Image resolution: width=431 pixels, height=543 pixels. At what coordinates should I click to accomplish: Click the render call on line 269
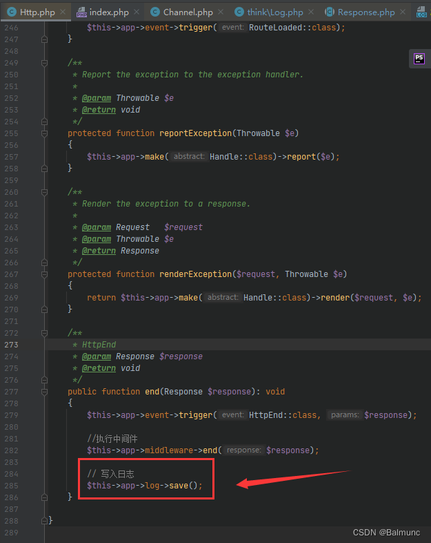coord(336,298)
